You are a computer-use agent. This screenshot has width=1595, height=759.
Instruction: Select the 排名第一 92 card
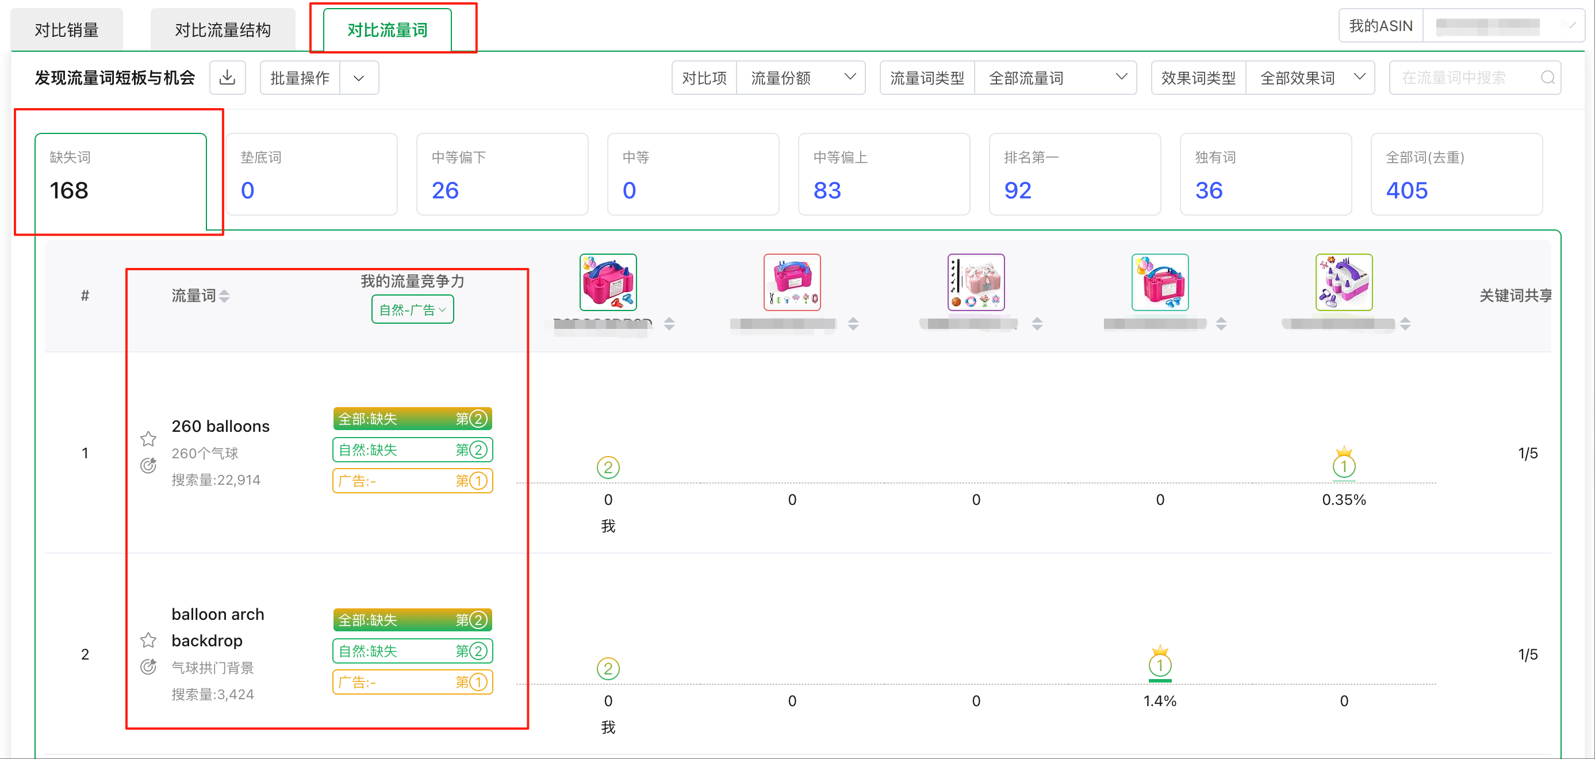pyautogui.click(x=1075, y=175)
